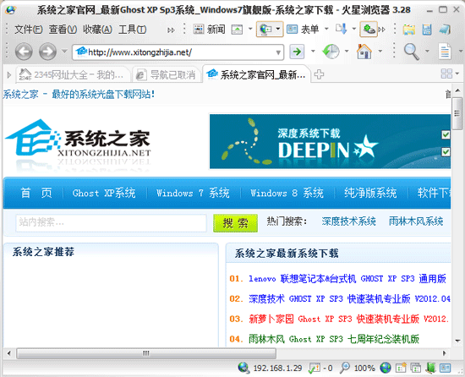This screenshot has width=465, height=377.
Task: Toggle the upper checkbox on DEEPIN banner
Action: [446, 135]
